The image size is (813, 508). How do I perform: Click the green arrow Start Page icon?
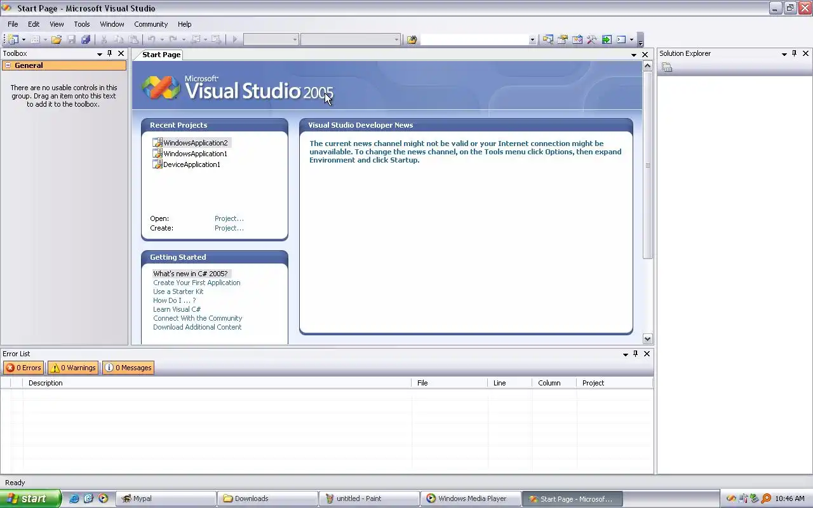(606, 39)
